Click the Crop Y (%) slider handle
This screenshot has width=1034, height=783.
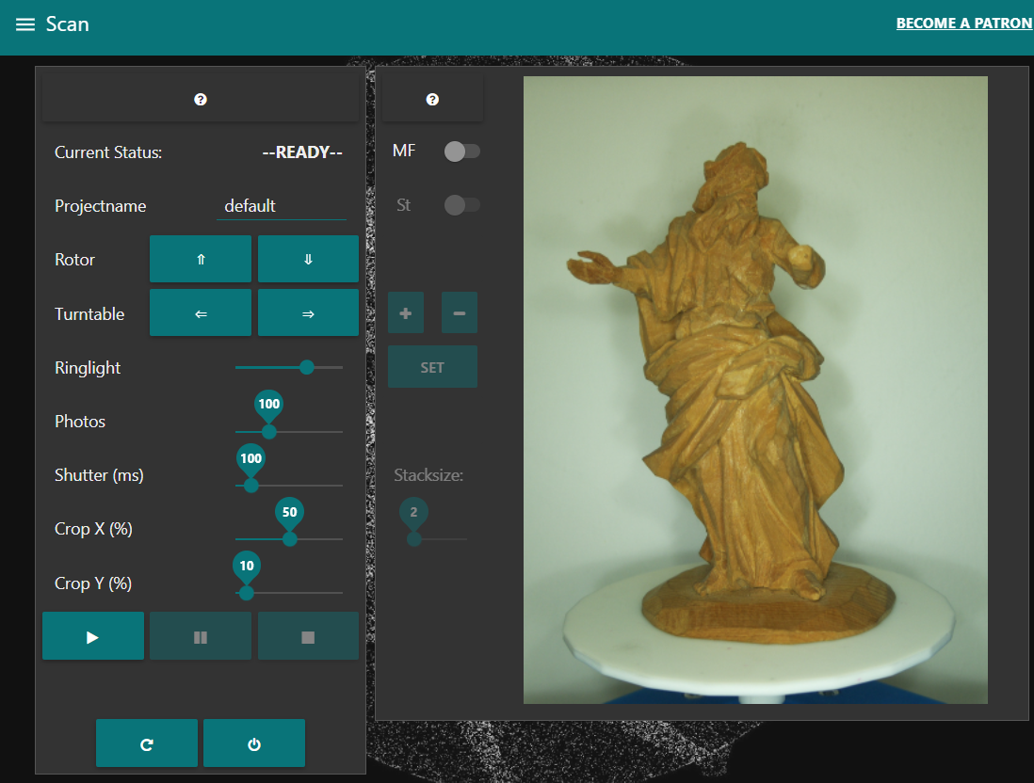point(247,593)
